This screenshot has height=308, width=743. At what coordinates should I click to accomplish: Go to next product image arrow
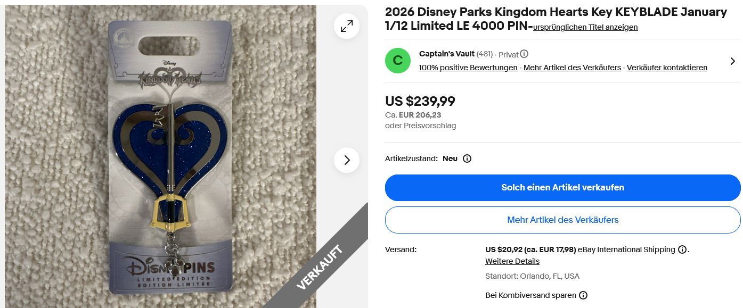[x=347, y=160]
